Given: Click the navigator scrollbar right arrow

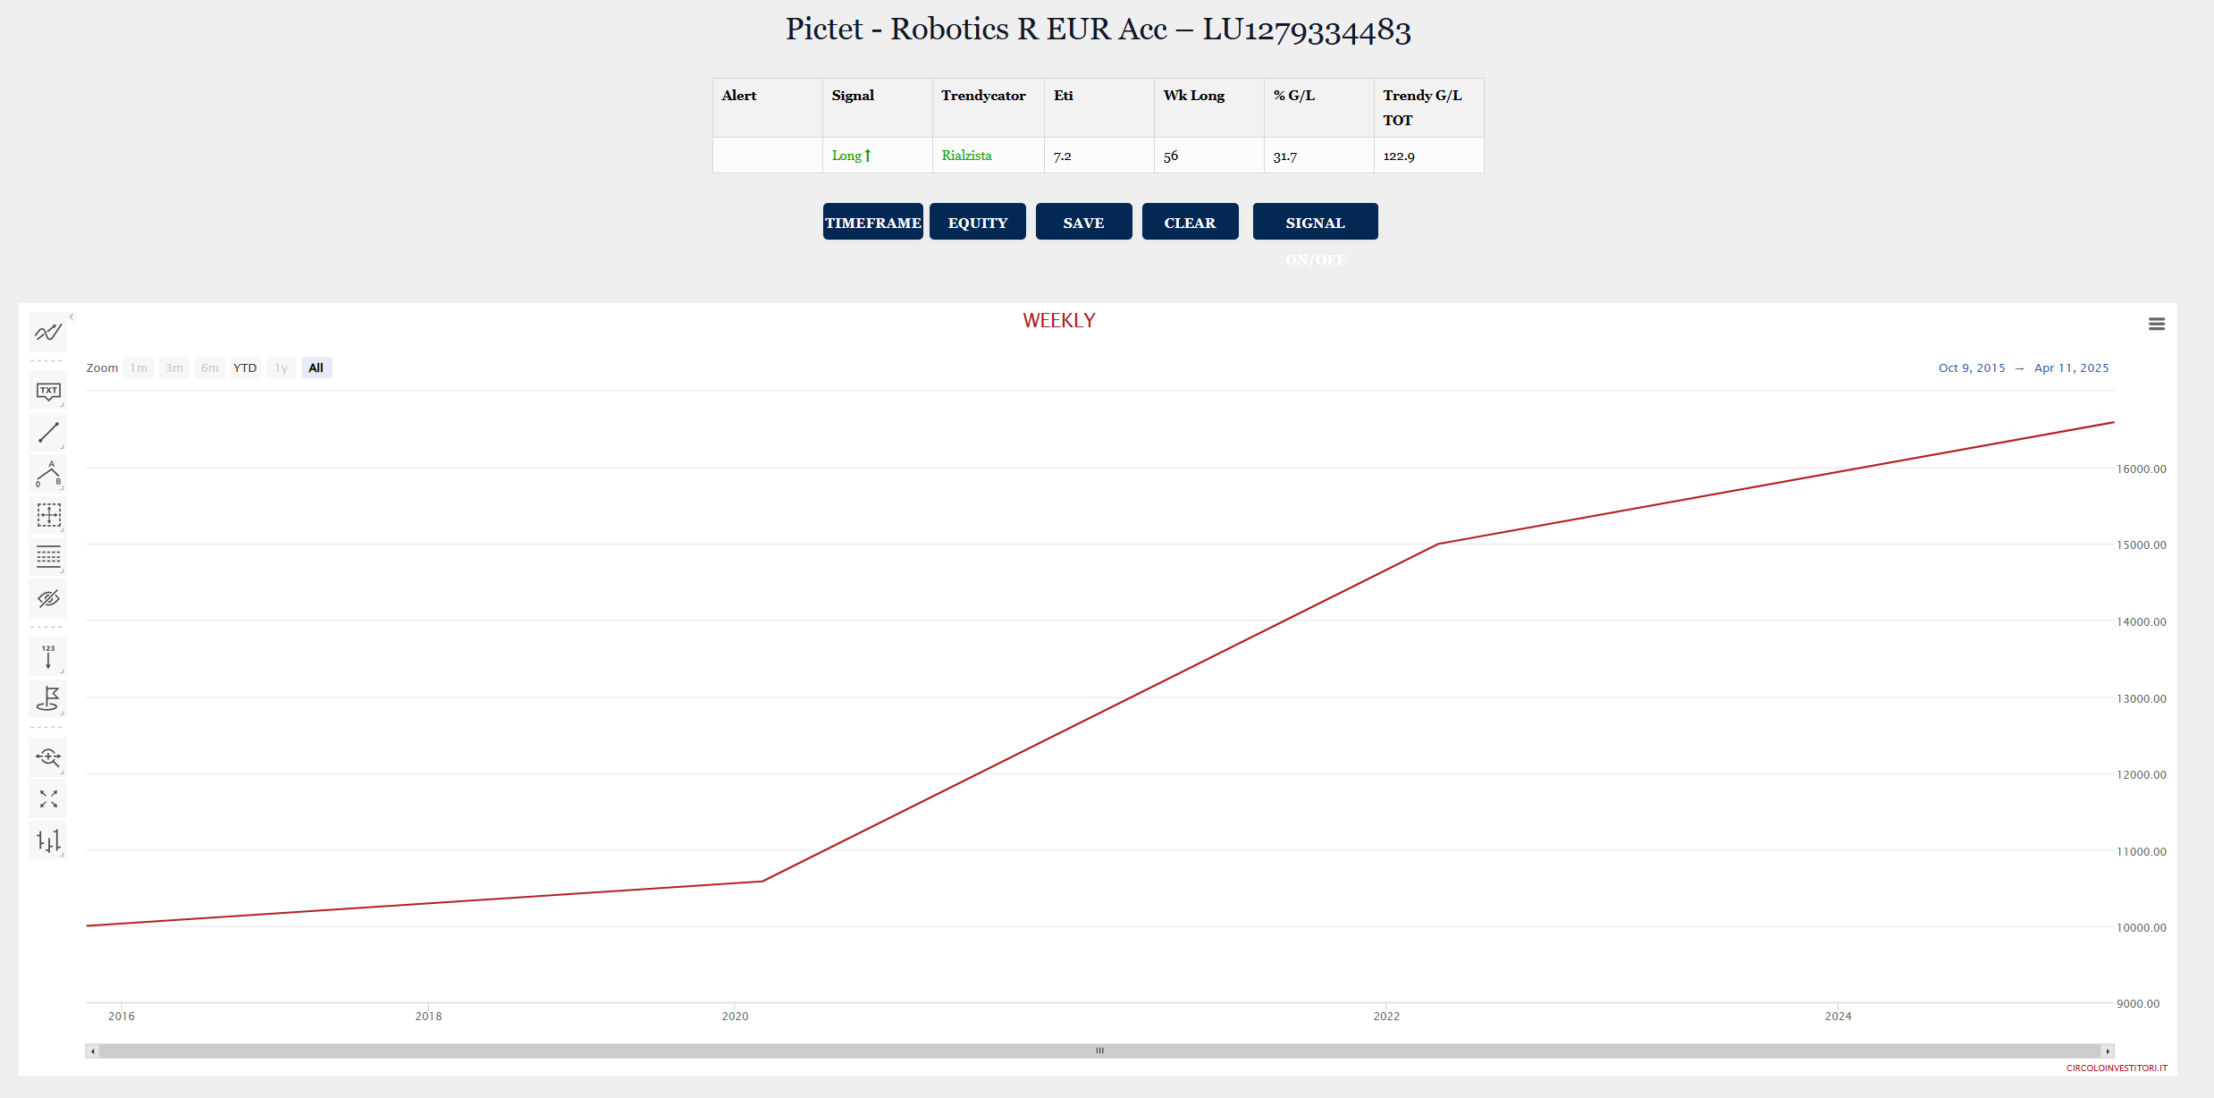Looking at the screenshot, I should pyautogui.click(x=2108, y=1051).
